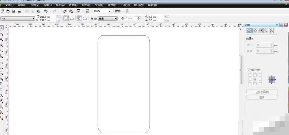The image size is (289, 135).
Task: Switch to Rotate in Transform docker
Action: [x=255, y=31]
